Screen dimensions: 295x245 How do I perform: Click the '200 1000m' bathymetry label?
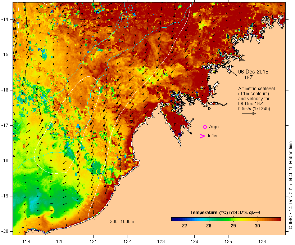pos(122,222)
